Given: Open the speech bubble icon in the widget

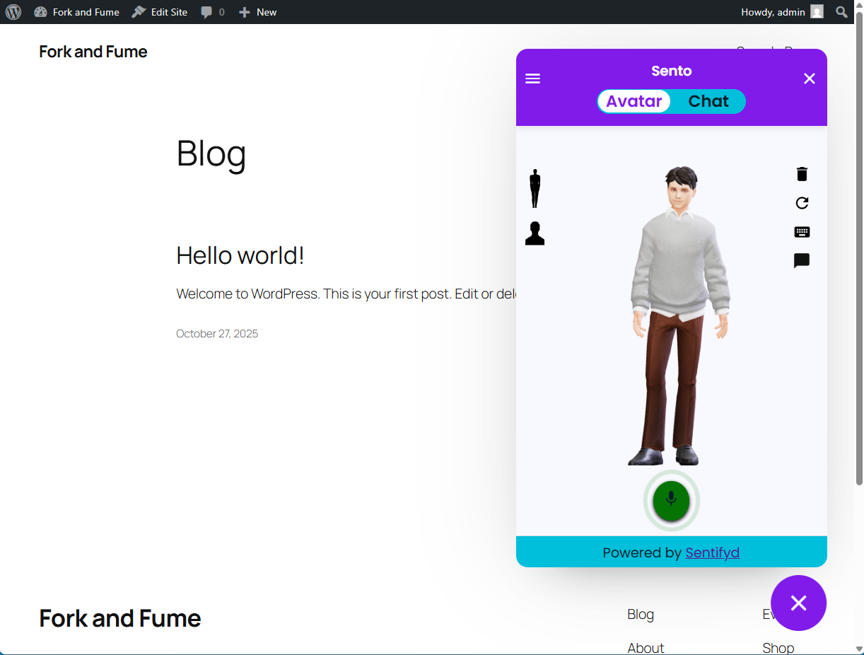Looking at the screenshot, I should click(802, 260).
